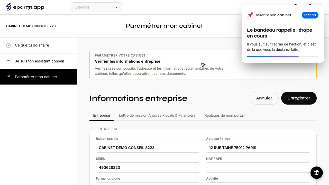Viewport: 329px width, 185px height.
Task: Click the Step 13 badge
Action: (x=310, y=15)
